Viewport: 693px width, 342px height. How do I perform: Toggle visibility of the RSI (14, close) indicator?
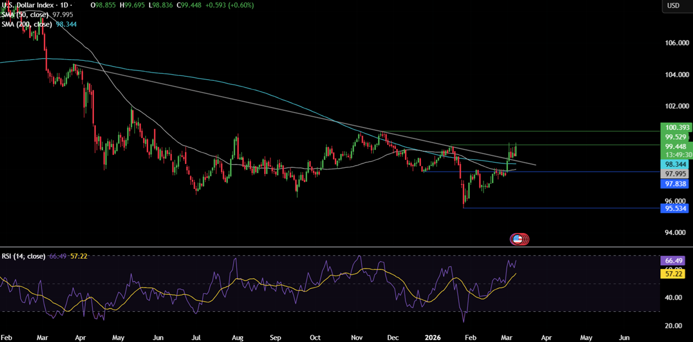pyautogui.click(x=23, y=256)
